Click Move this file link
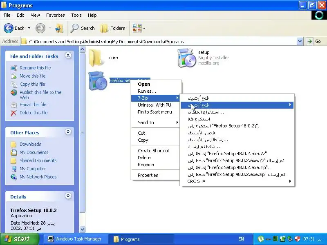This screenshot has width=327, height=245. coord(33,76)
